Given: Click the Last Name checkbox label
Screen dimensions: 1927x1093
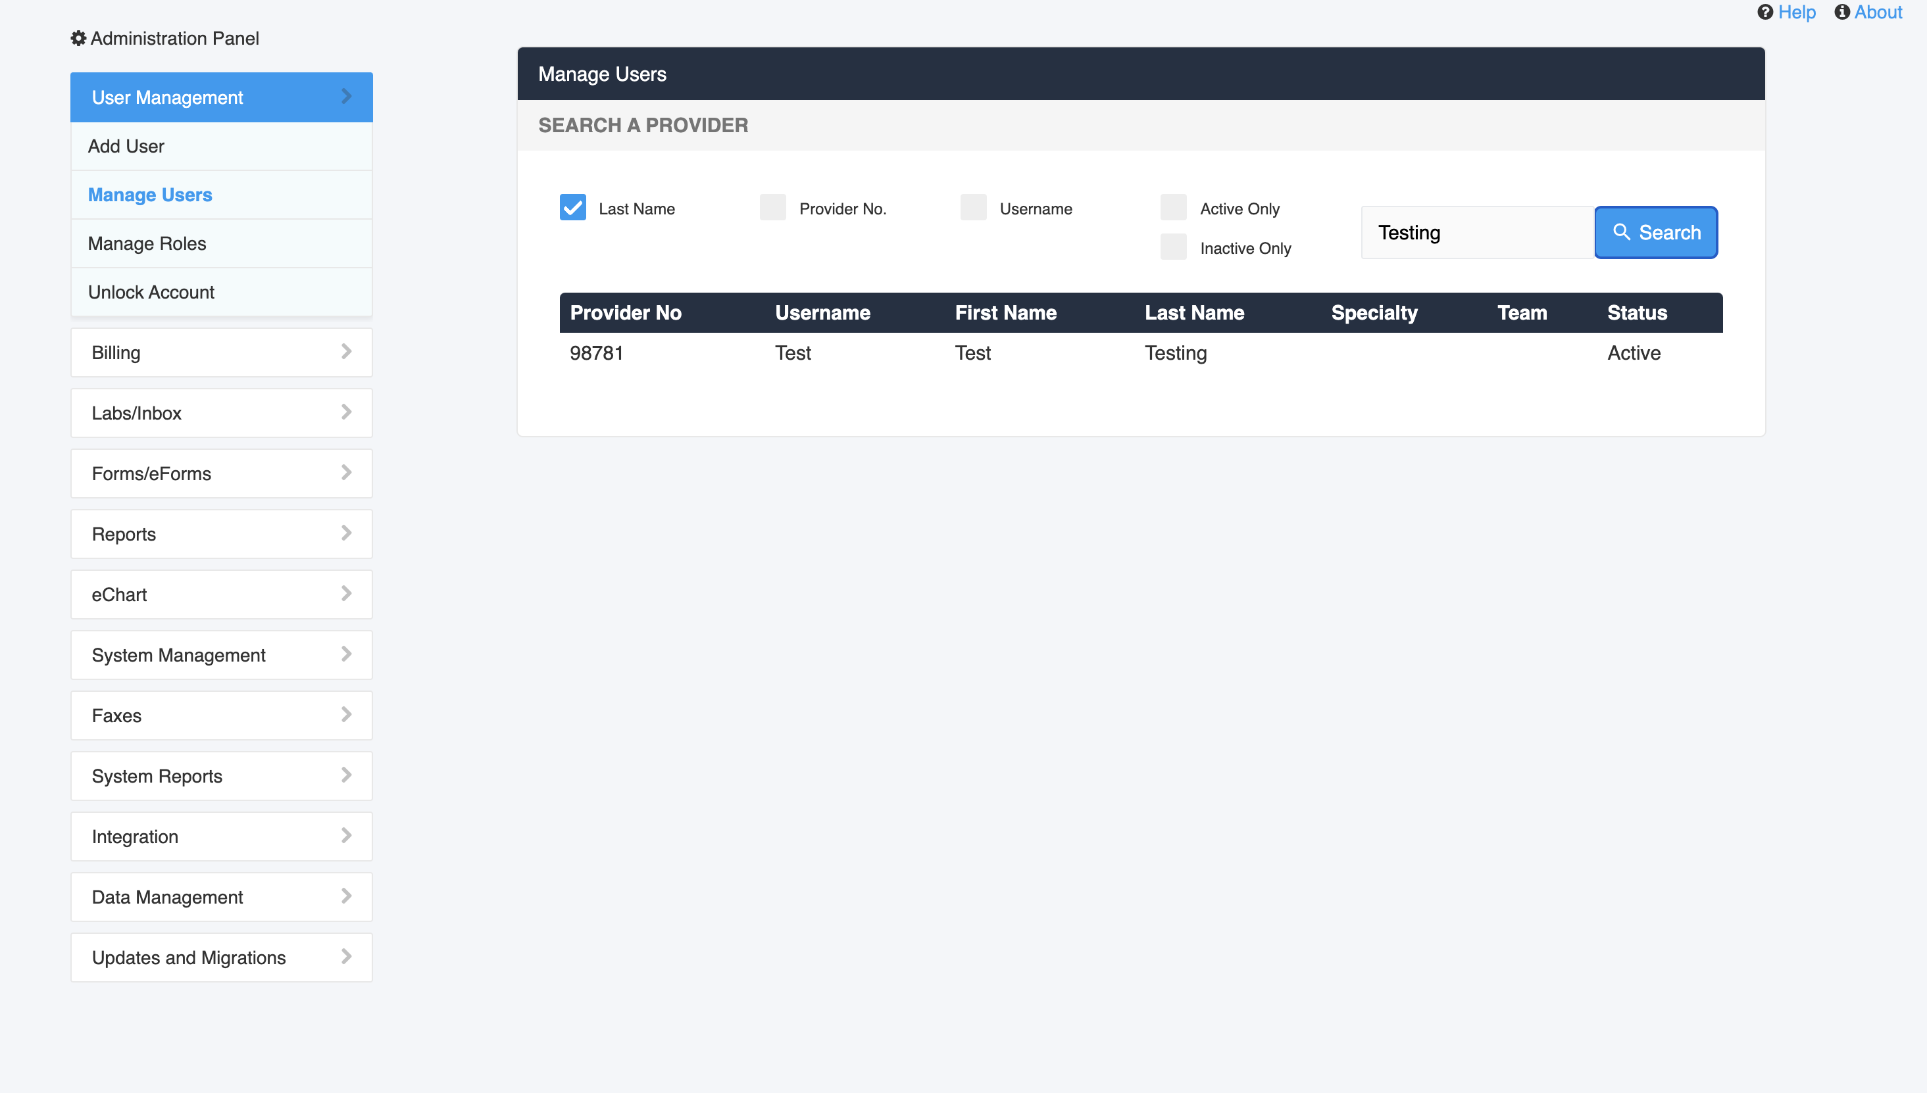Looking at the screenshot, I should click(x=637, y=208).
